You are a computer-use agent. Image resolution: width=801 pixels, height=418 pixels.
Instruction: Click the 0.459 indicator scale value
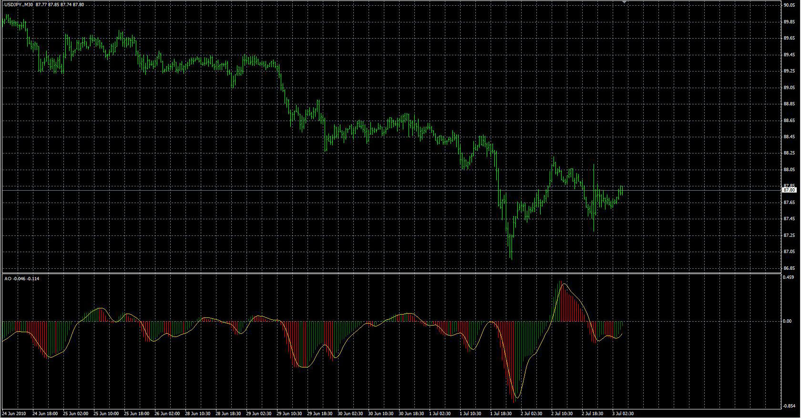coord(789,277)
